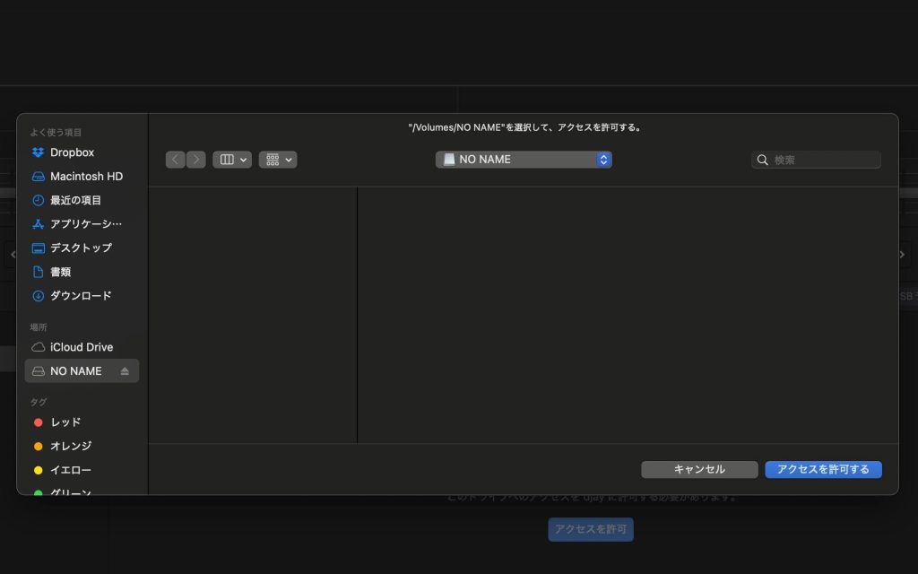Click the blue アクセスを許可する button
The height and width of the screenshot is (574, 918).
pyautogui.click(x=823, y=469)
